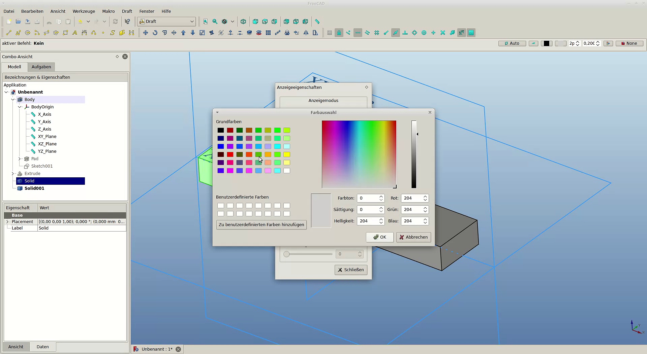
Task: Open the Makro menu
Action: pyautogui.click(x=108, y=11)
